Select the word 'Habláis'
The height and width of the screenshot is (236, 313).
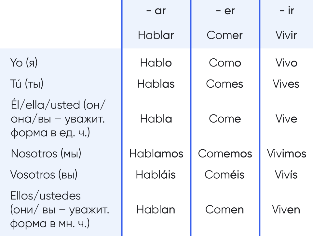click(156, 174)
